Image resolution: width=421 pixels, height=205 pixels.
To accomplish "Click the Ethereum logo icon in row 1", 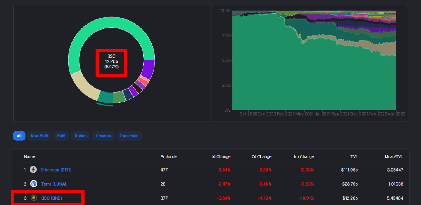I will 33,170.
